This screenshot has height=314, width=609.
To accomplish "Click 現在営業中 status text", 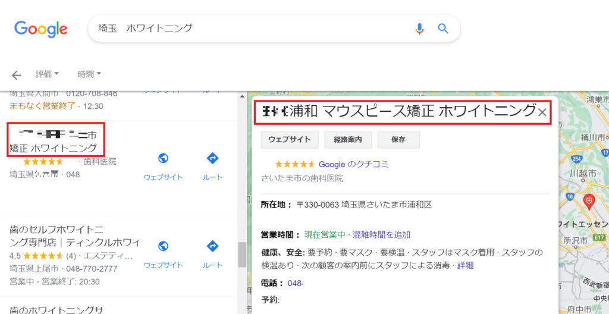I will (325, 235).
